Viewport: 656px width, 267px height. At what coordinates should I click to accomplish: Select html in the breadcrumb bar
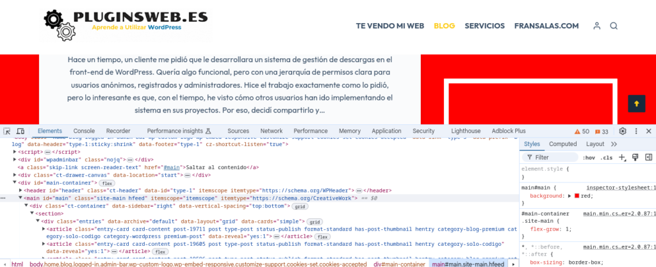click(x=17, y=264)
